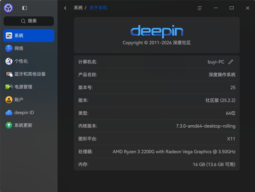255x192 pixels.
Task: Click the pencil icon to edit computer name
Action: 231,62
